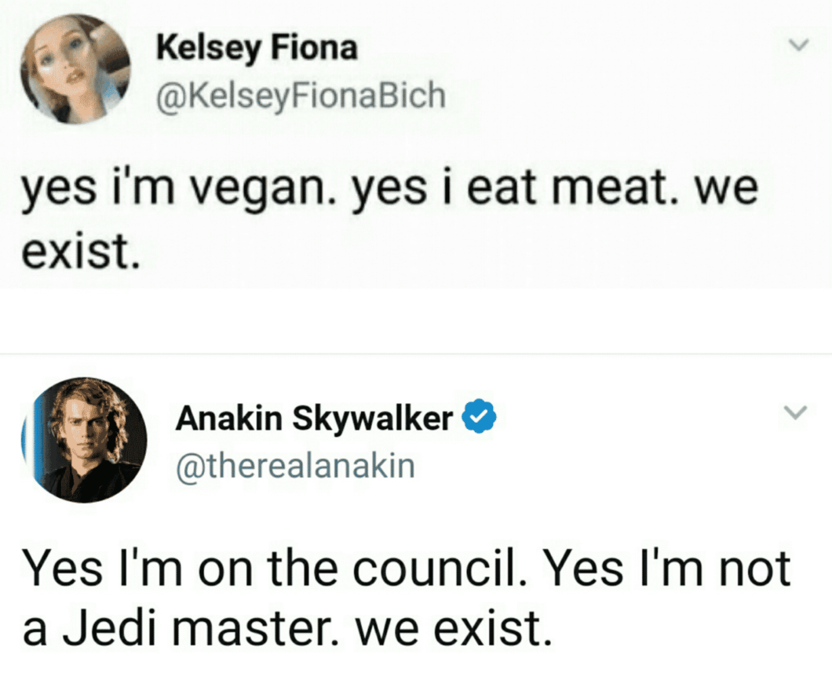This screenshot has width=832, height=687.
Task: Expand the menu arrow on Kelsey's tweet
Action: tap(800, 45)
